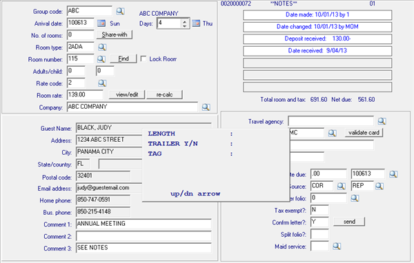Focus the Split folio? field
This screenshot has height=263, width=414.
(319, 234)
